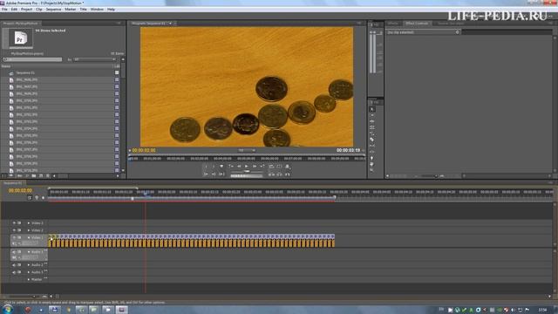Click the Project panel search field
Image resolution: width=558 pixels, height=314 pixels.
pos(32,59)
